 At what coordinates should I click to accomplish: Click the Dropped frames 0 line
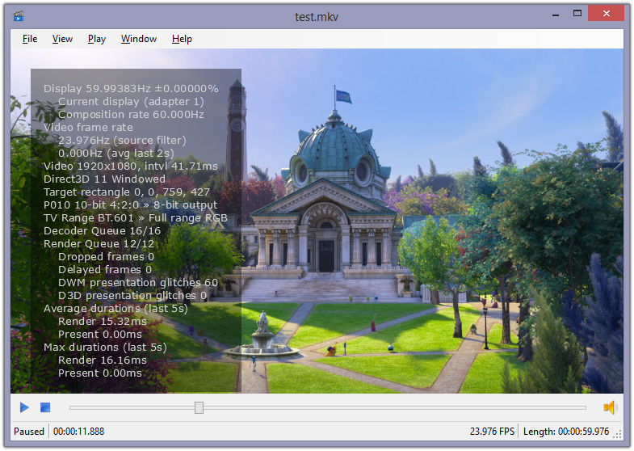pos(106,257)
